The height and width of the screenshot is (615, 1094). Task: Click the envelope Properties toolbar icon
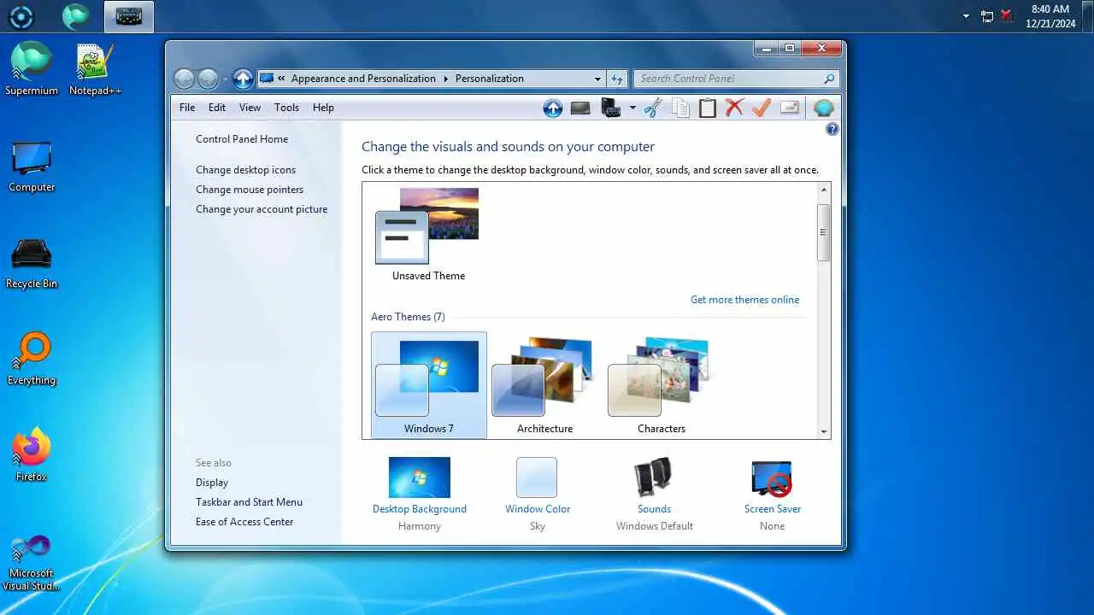coord(790,108)
